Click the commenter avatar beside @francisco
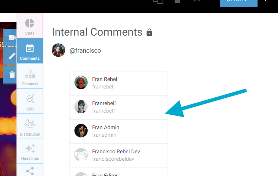 (58, 50)
